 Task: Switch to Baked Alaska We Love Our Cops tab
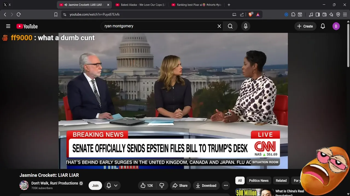point(140,5)
